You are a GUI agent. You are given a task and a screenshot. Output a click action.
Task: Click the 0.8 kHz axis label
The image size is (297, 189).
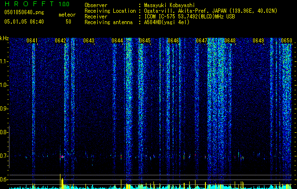point(3,132)
